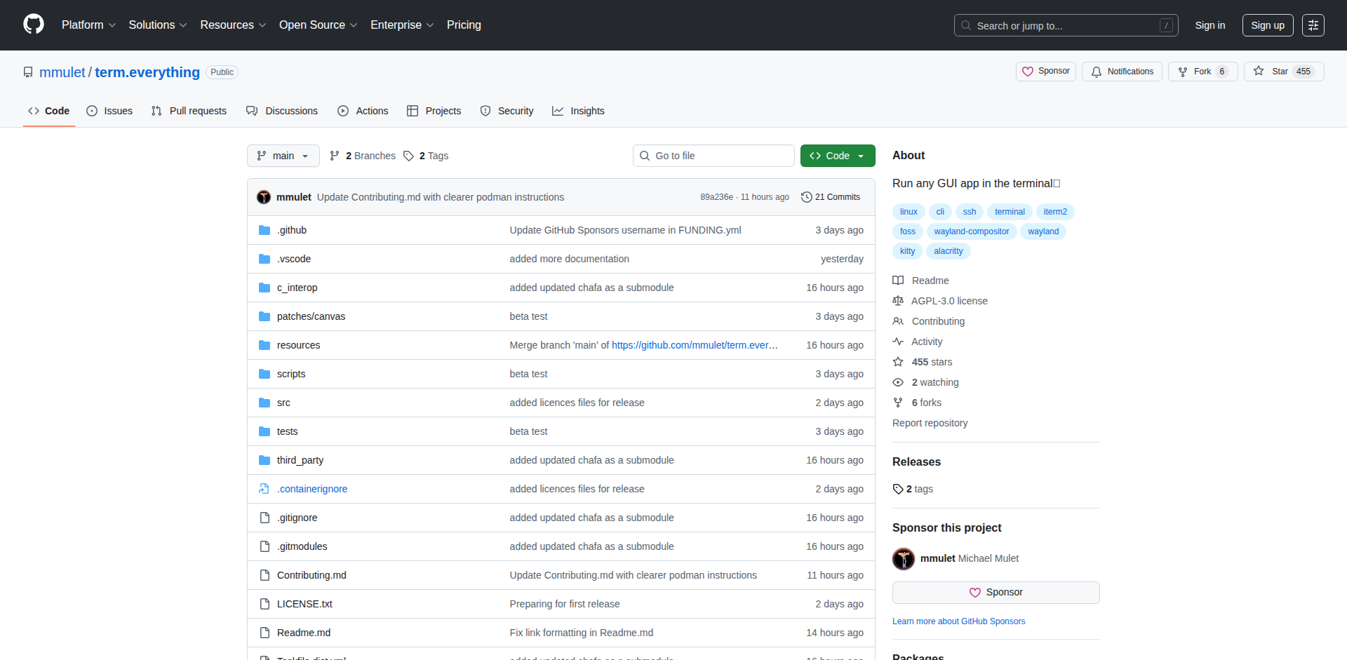Viewport: 1347px width, 660px height.
Task: Click the .github folder icon
Action: (264, 230)
